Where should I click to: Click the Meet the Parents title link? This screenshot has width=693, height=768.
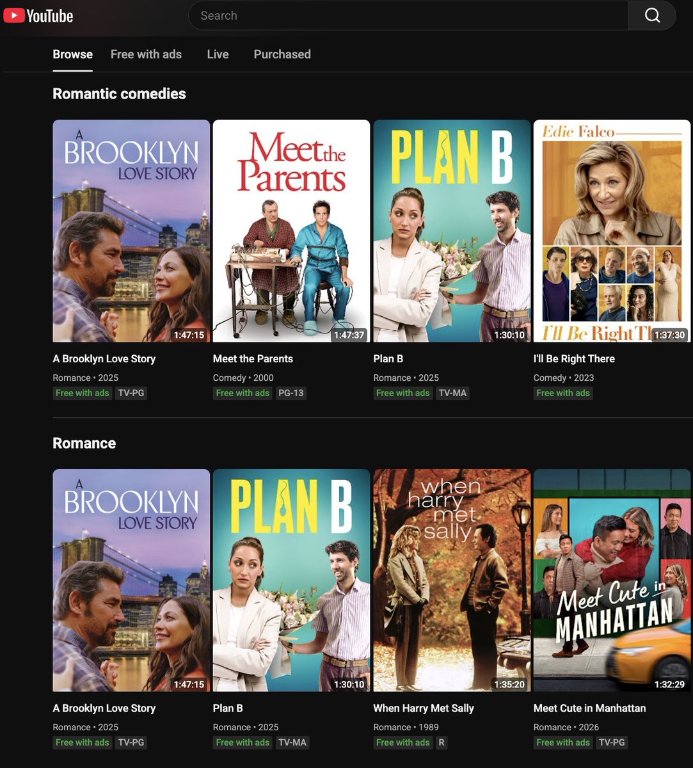(253, 358)
